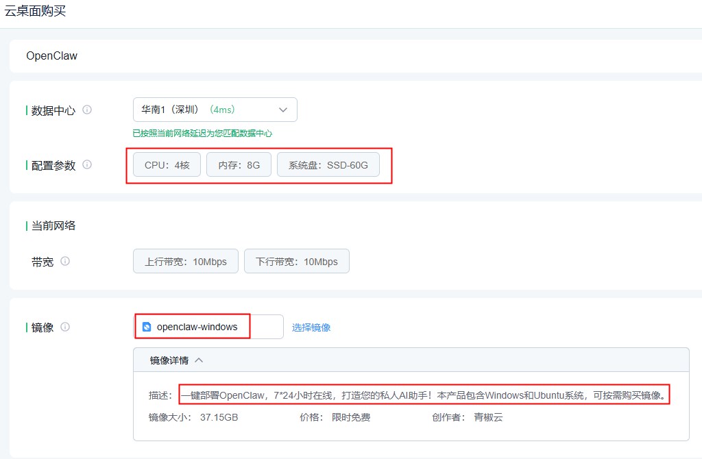This screenshot has width=702, height=459.
Task: Click the help icon beside 配置参数
Action: [x=87, y=164]
